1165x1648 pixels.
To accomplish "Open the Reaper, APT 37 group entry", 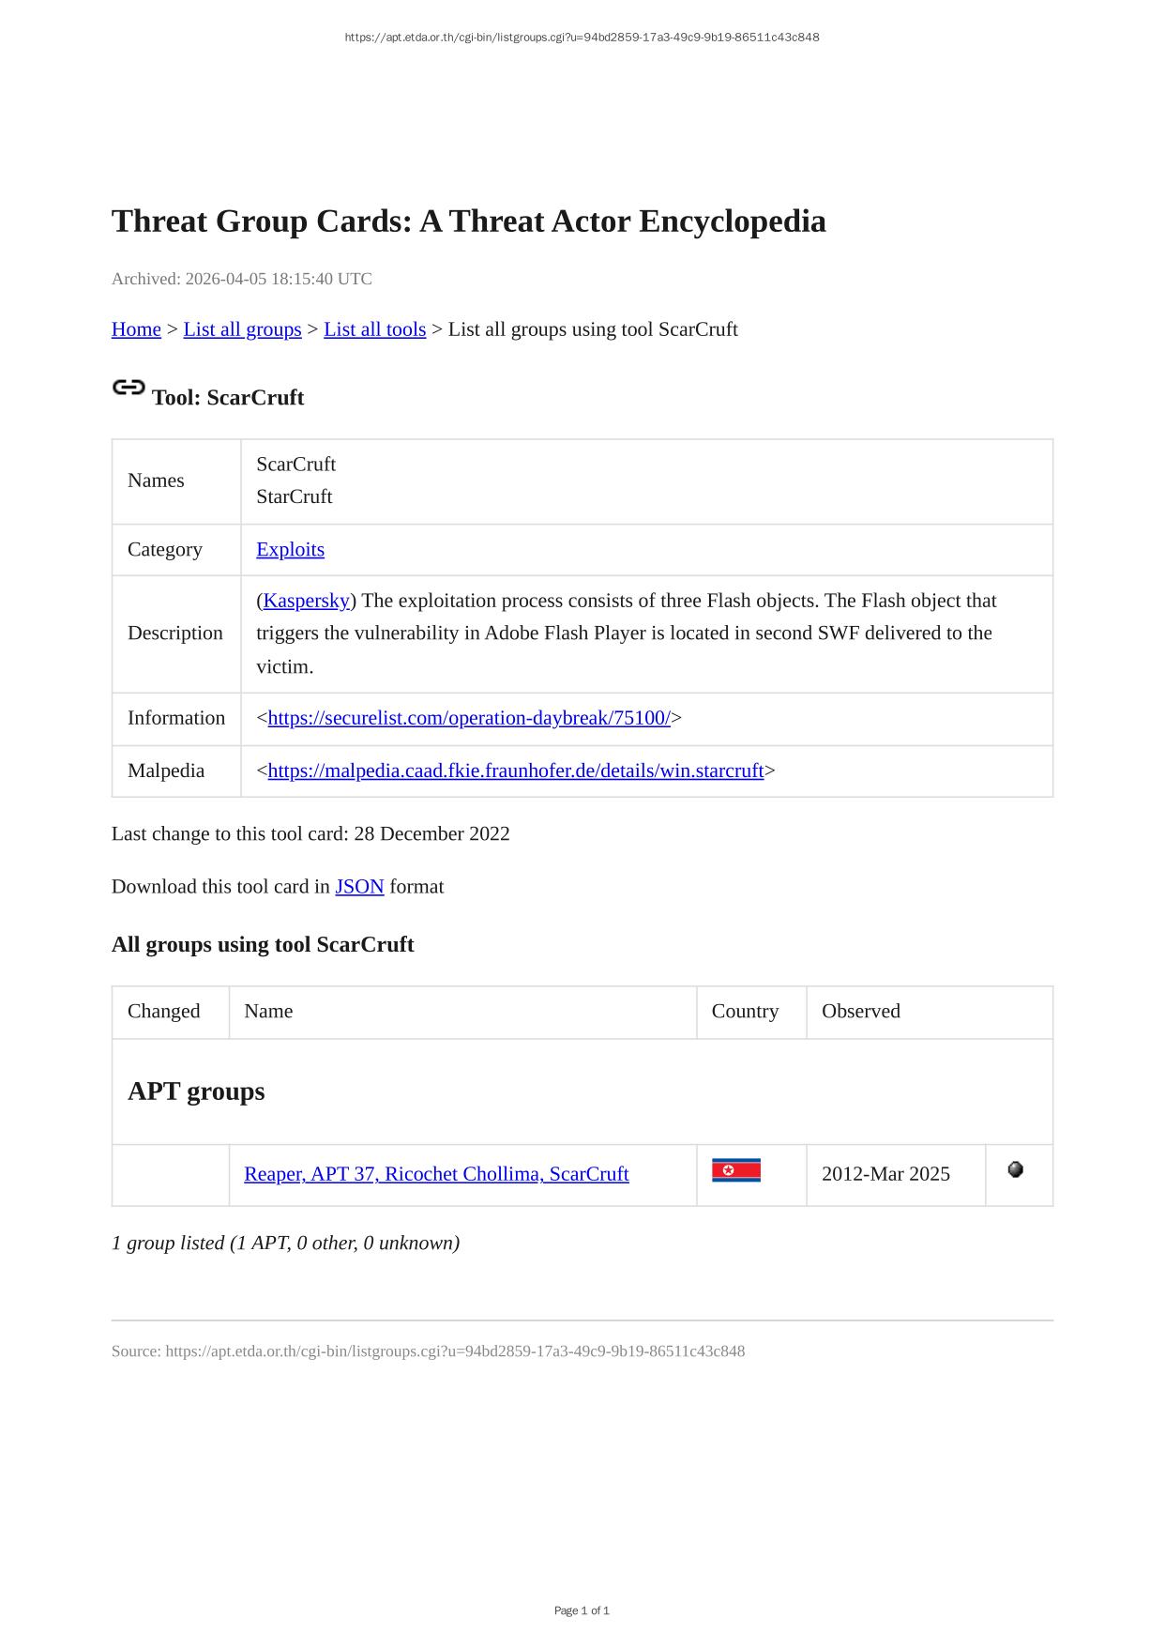I will click(x=436, y=1174).
